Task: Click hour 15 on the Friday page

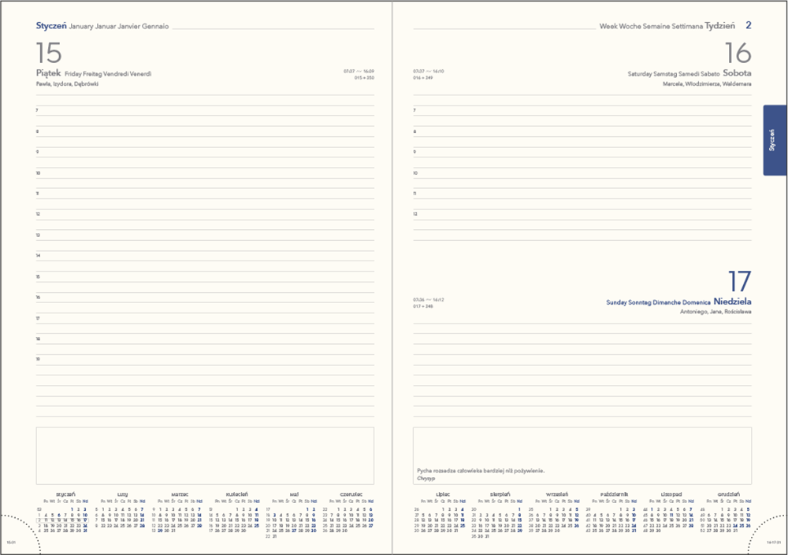Action: pos(38,277)
